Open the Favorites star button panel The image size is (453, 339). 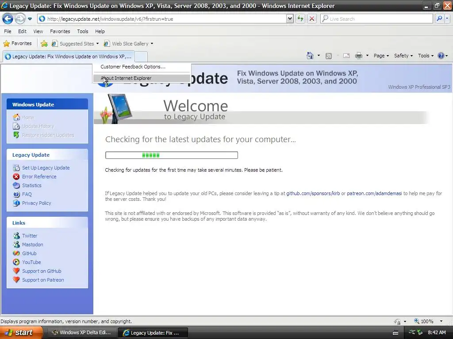tap(17, 44)
